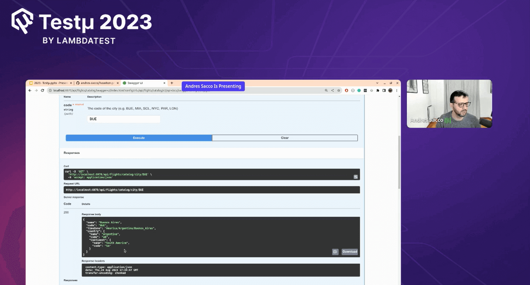Image resolution: width=530 pixels, height=285 pixels.
Task: Open the share icon in the browser toolbar
Action: pos(333,90)
